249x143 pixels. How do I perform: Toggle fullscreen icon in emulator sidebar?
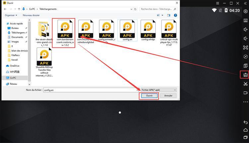tap(245, 47)
